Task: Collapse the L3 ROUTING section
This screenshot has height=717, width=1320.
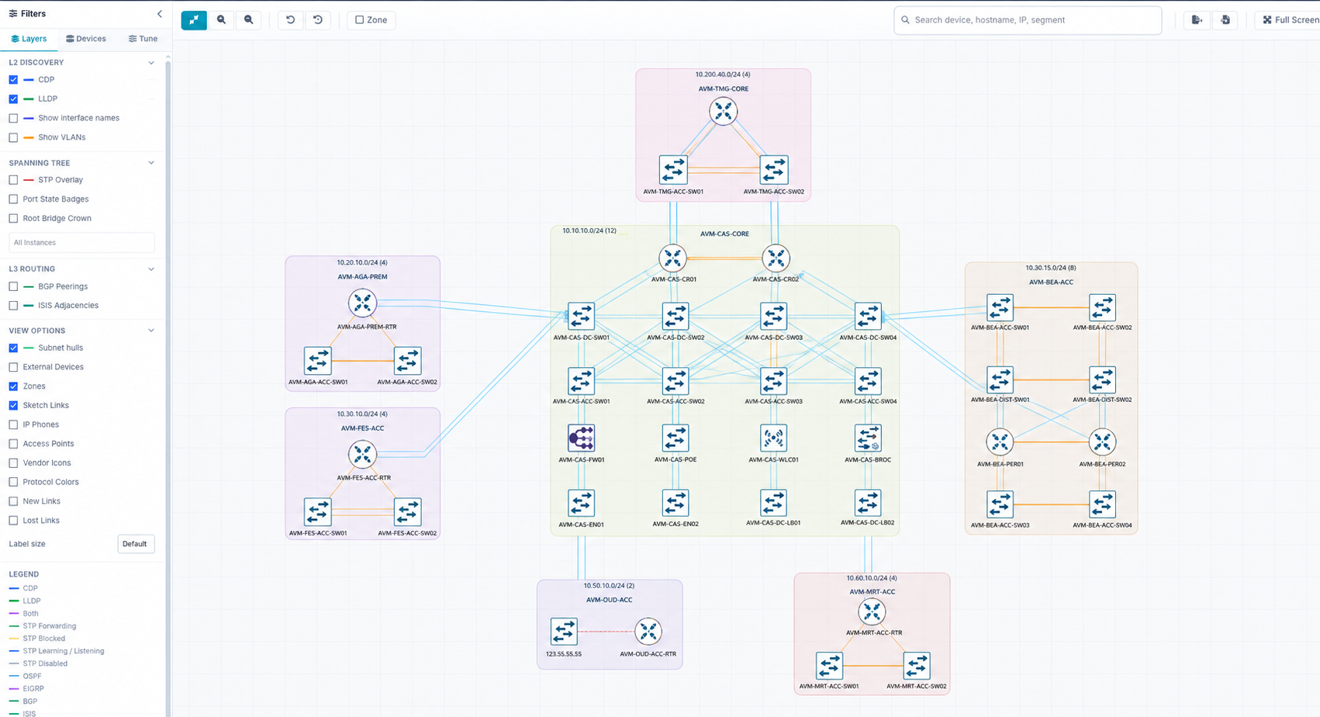Action: [151, 269]
